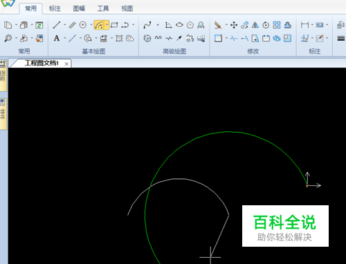This screenshot has width=346, height=264.
Task: Switch to the 标注 ribbon tab
Action: [55, 8]
